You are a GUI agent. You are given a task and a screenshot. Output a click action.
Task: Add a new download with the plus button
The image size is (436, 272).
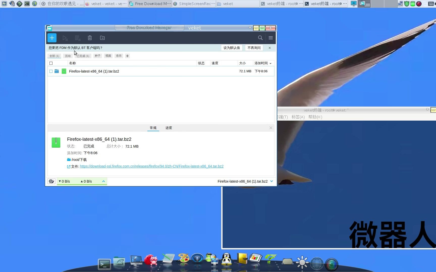tap(52, 38)
